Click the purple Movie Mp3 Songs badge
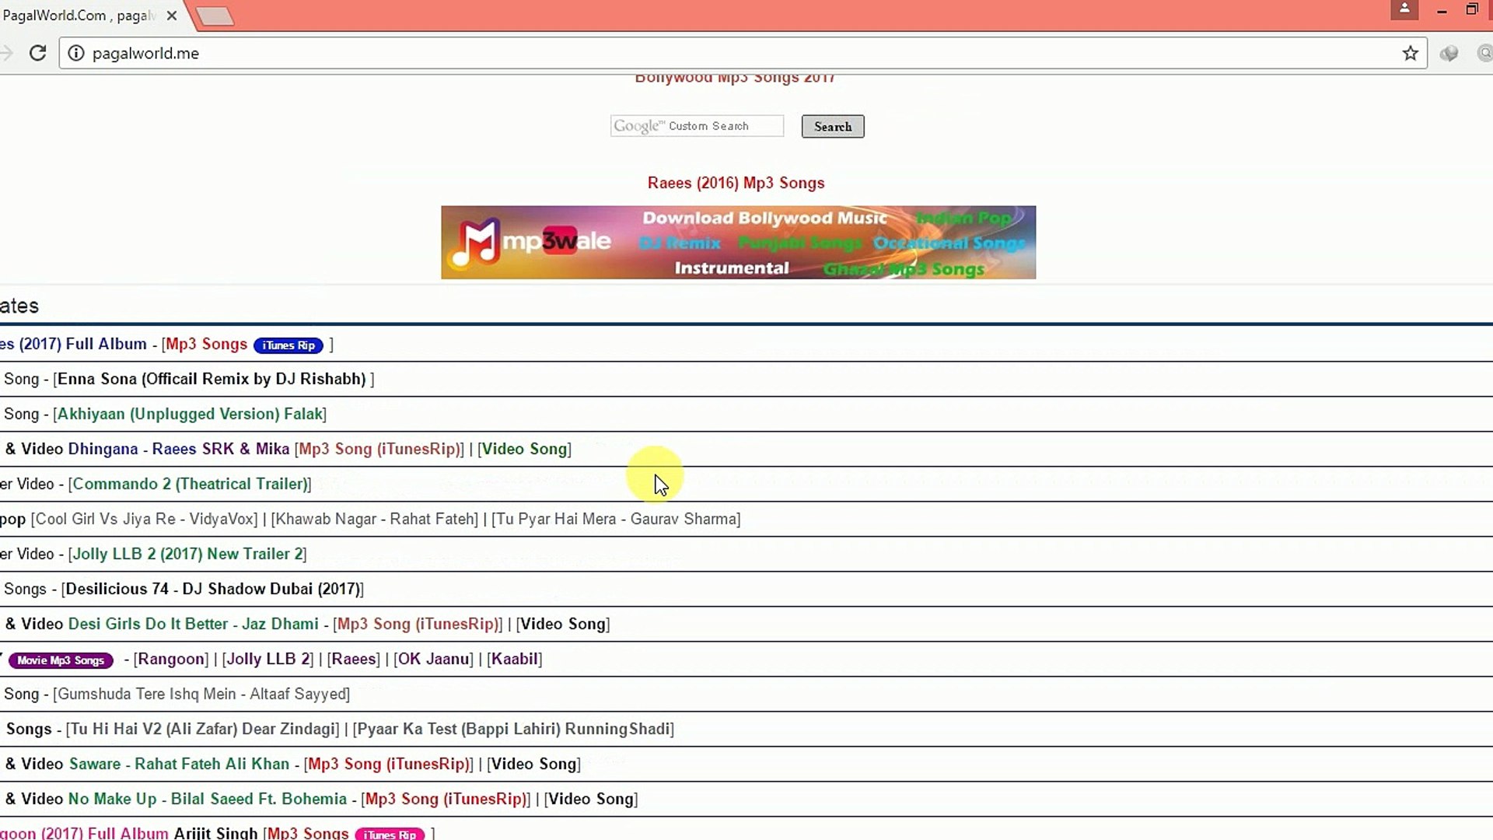The width and height of the screenshot is (1493, 840). [61, 660]
